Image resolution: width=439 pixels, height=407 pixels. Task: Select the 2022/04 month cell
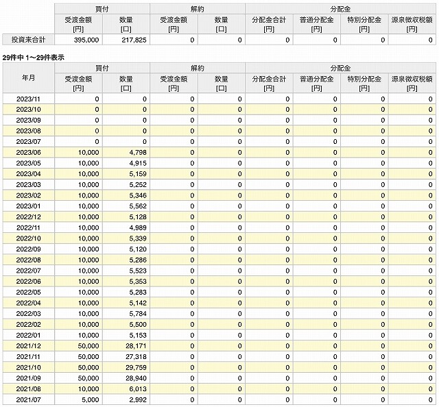point(28,303)
